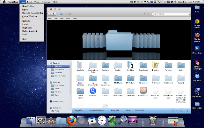Open the Photoshop desktop shortcut
Screen dimensions: 204x128
tap(197, 48)
